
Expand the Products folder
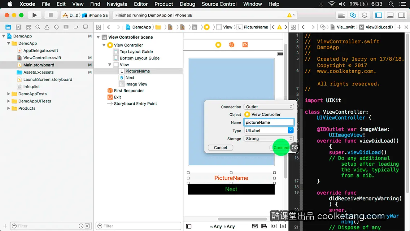[9, 108]
